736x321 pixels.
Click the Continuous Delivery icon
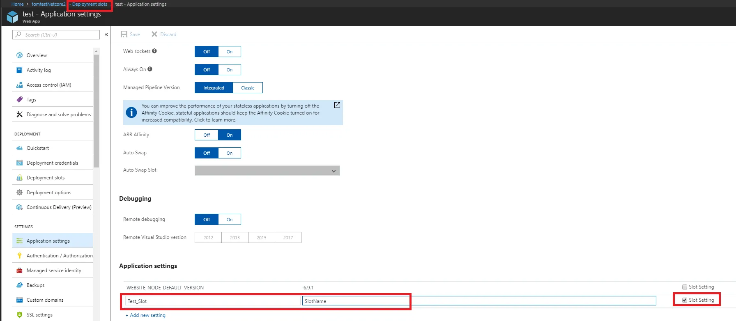pyautogui.click(x=19, y=207)
